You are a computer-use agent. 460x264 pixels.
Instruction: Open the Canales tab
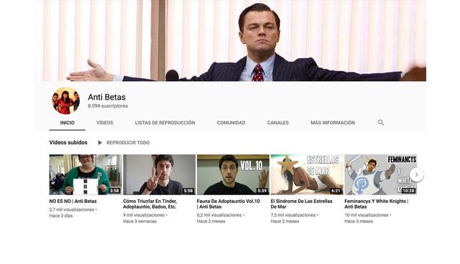click(x=278, y=123)
